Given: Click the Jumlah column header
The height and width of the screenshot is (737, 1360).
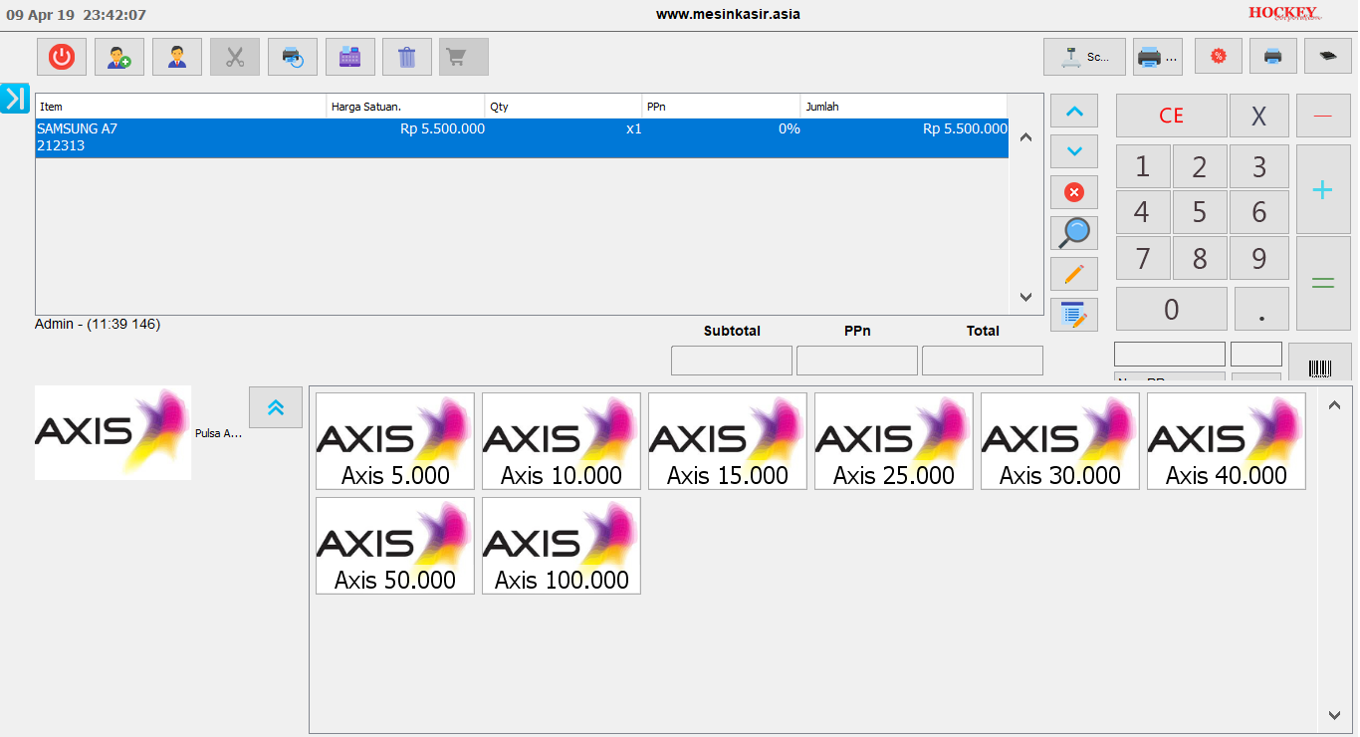Looking at the screenshot, I should tap(904, 107).
